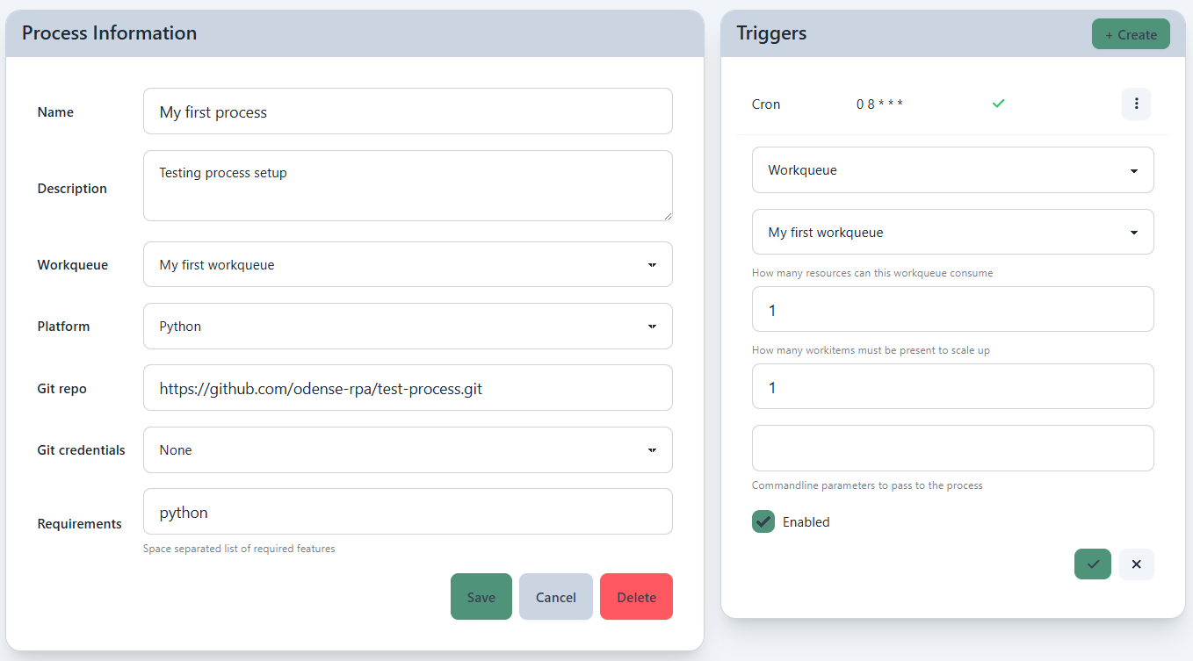Viewport: 1193px width, 661px height.
Task: Expand the Git credentials dropdown
Action: click(408, 449)
